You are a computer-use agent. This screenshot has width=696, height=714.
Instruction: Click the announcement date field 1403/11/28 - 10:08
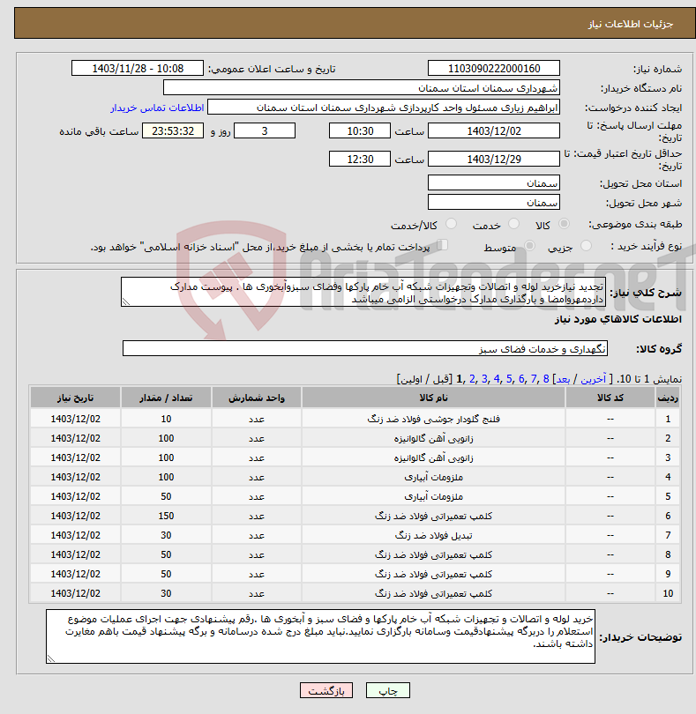point(138,68)
